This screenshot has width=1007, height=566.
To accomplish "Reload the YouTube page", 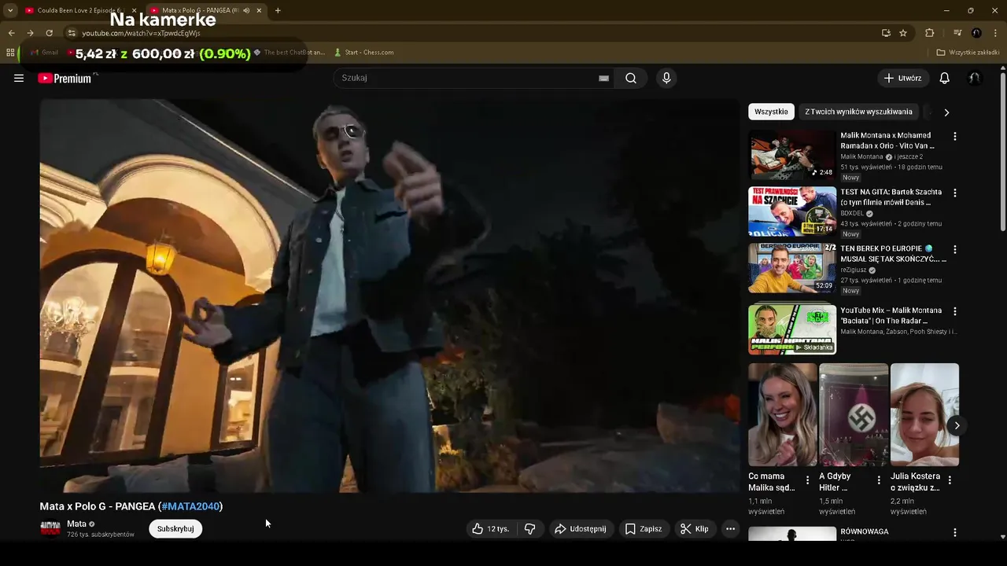I will 49,33.
